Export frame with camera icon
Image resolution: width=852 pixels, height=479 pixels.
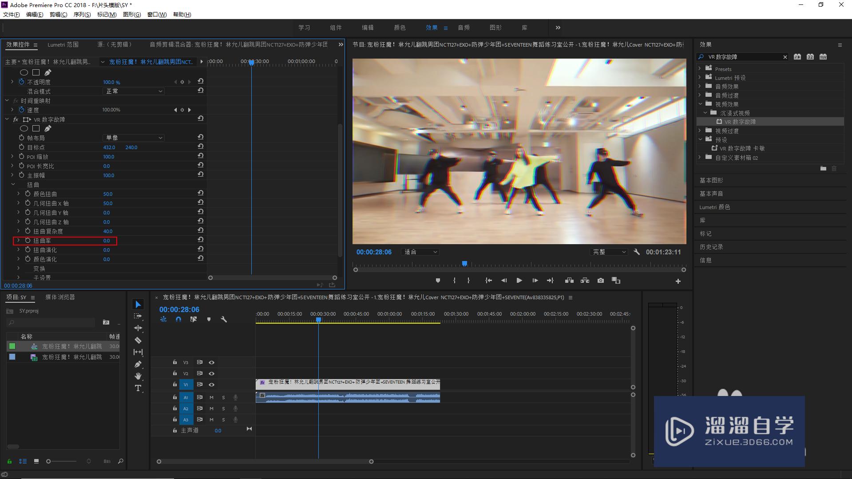[600, 281]
